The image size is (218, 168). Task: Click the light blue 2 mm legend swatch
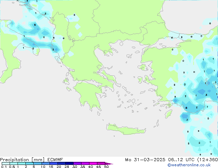[30, 164]
